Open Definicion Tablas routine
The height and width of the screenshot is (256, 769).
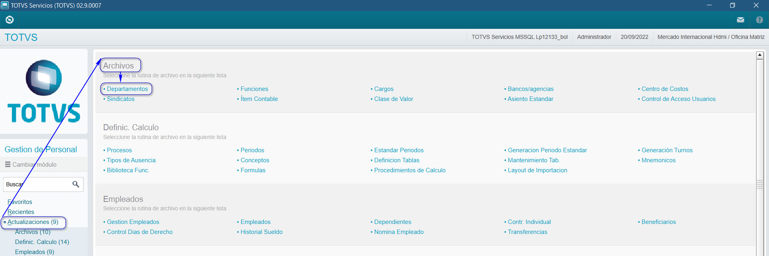tap(397, 160)
